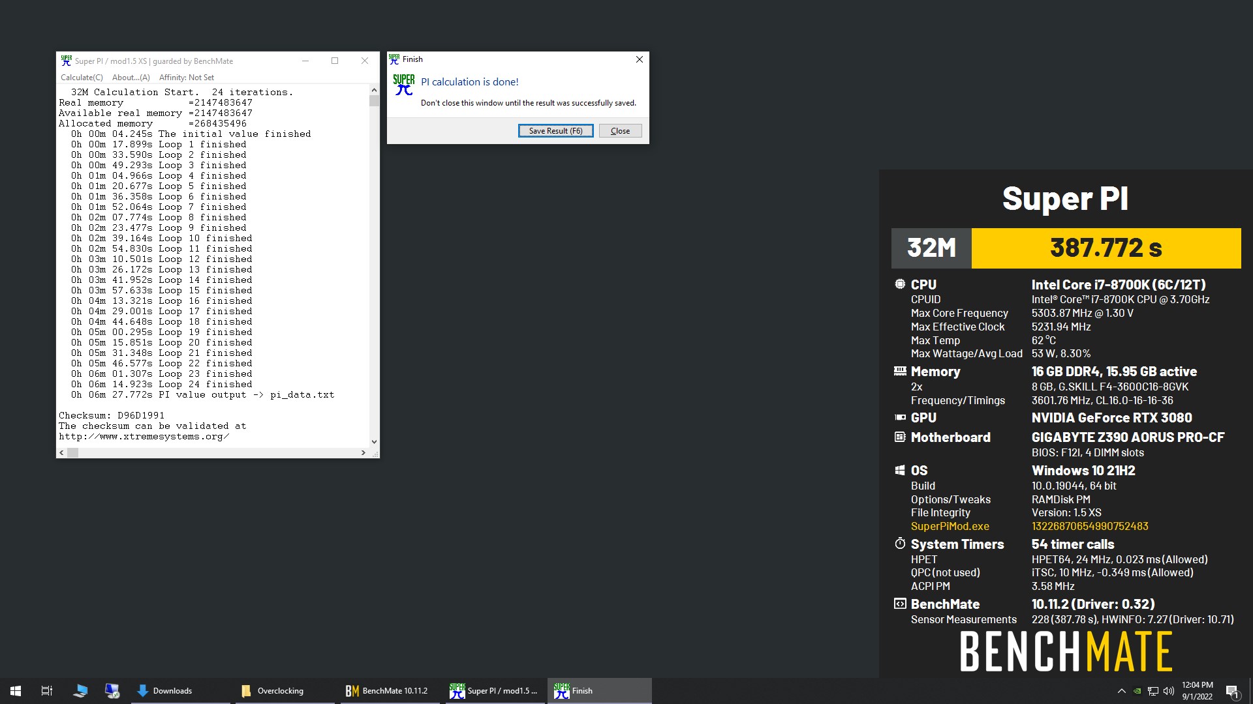Click BenchMate code icon in panel

coord(900,604)
